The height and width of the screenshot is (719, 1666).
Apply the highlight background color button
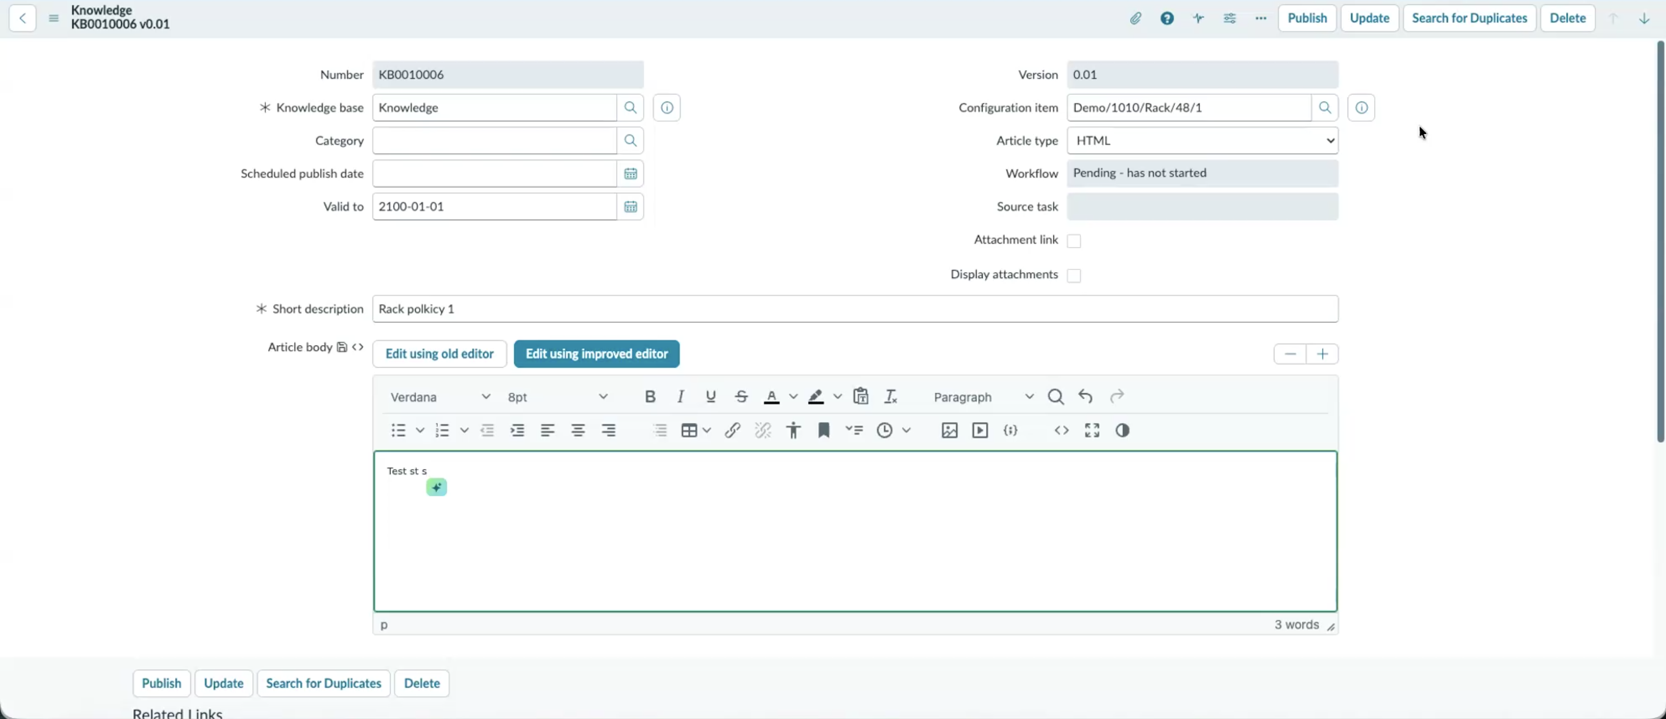pyautogui.click(x=816, y=397)
